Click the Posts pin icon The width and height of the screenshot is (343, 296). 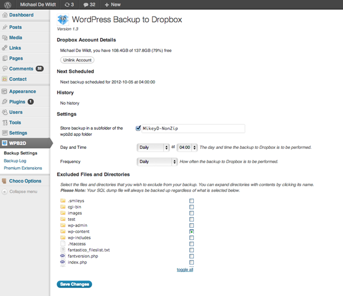click(x=5, y=27)
